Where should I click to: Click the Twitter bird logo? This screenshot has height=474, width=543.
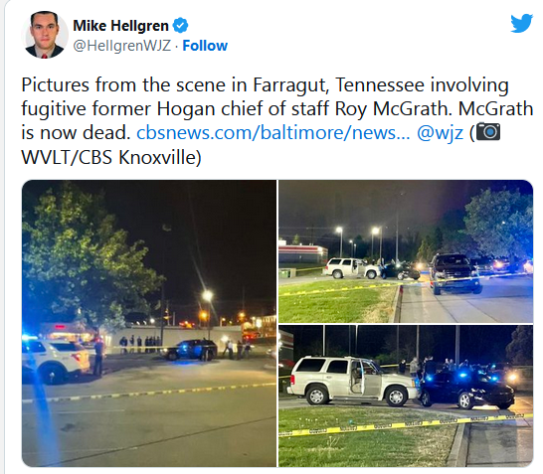coord(521,23)
